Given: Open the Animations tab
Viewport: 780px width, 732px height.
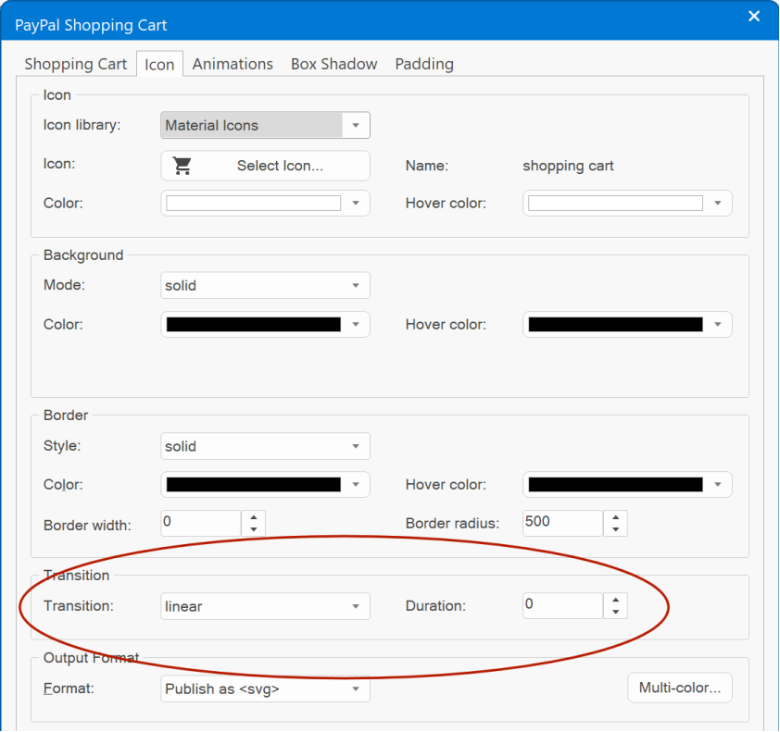Looking at the screenshot, I should (x=233, y=64).
